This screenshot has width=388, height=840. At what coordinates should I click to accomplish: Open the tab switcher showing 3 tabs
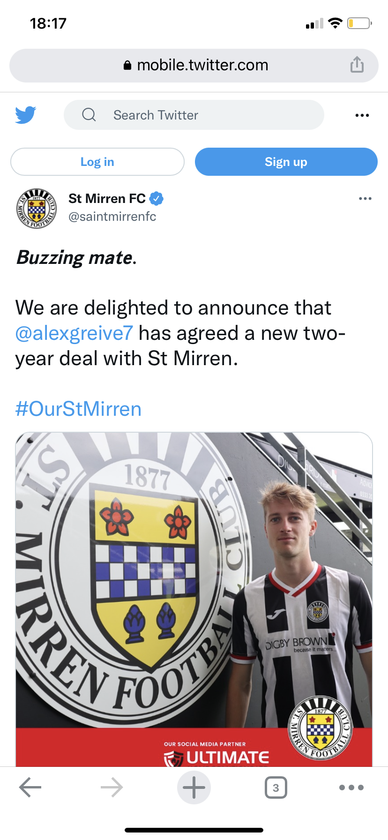[276, 787]
